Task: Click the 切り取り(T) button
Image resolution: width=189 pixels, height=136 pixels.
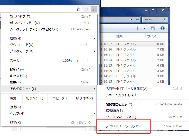Action: [35, 98]
